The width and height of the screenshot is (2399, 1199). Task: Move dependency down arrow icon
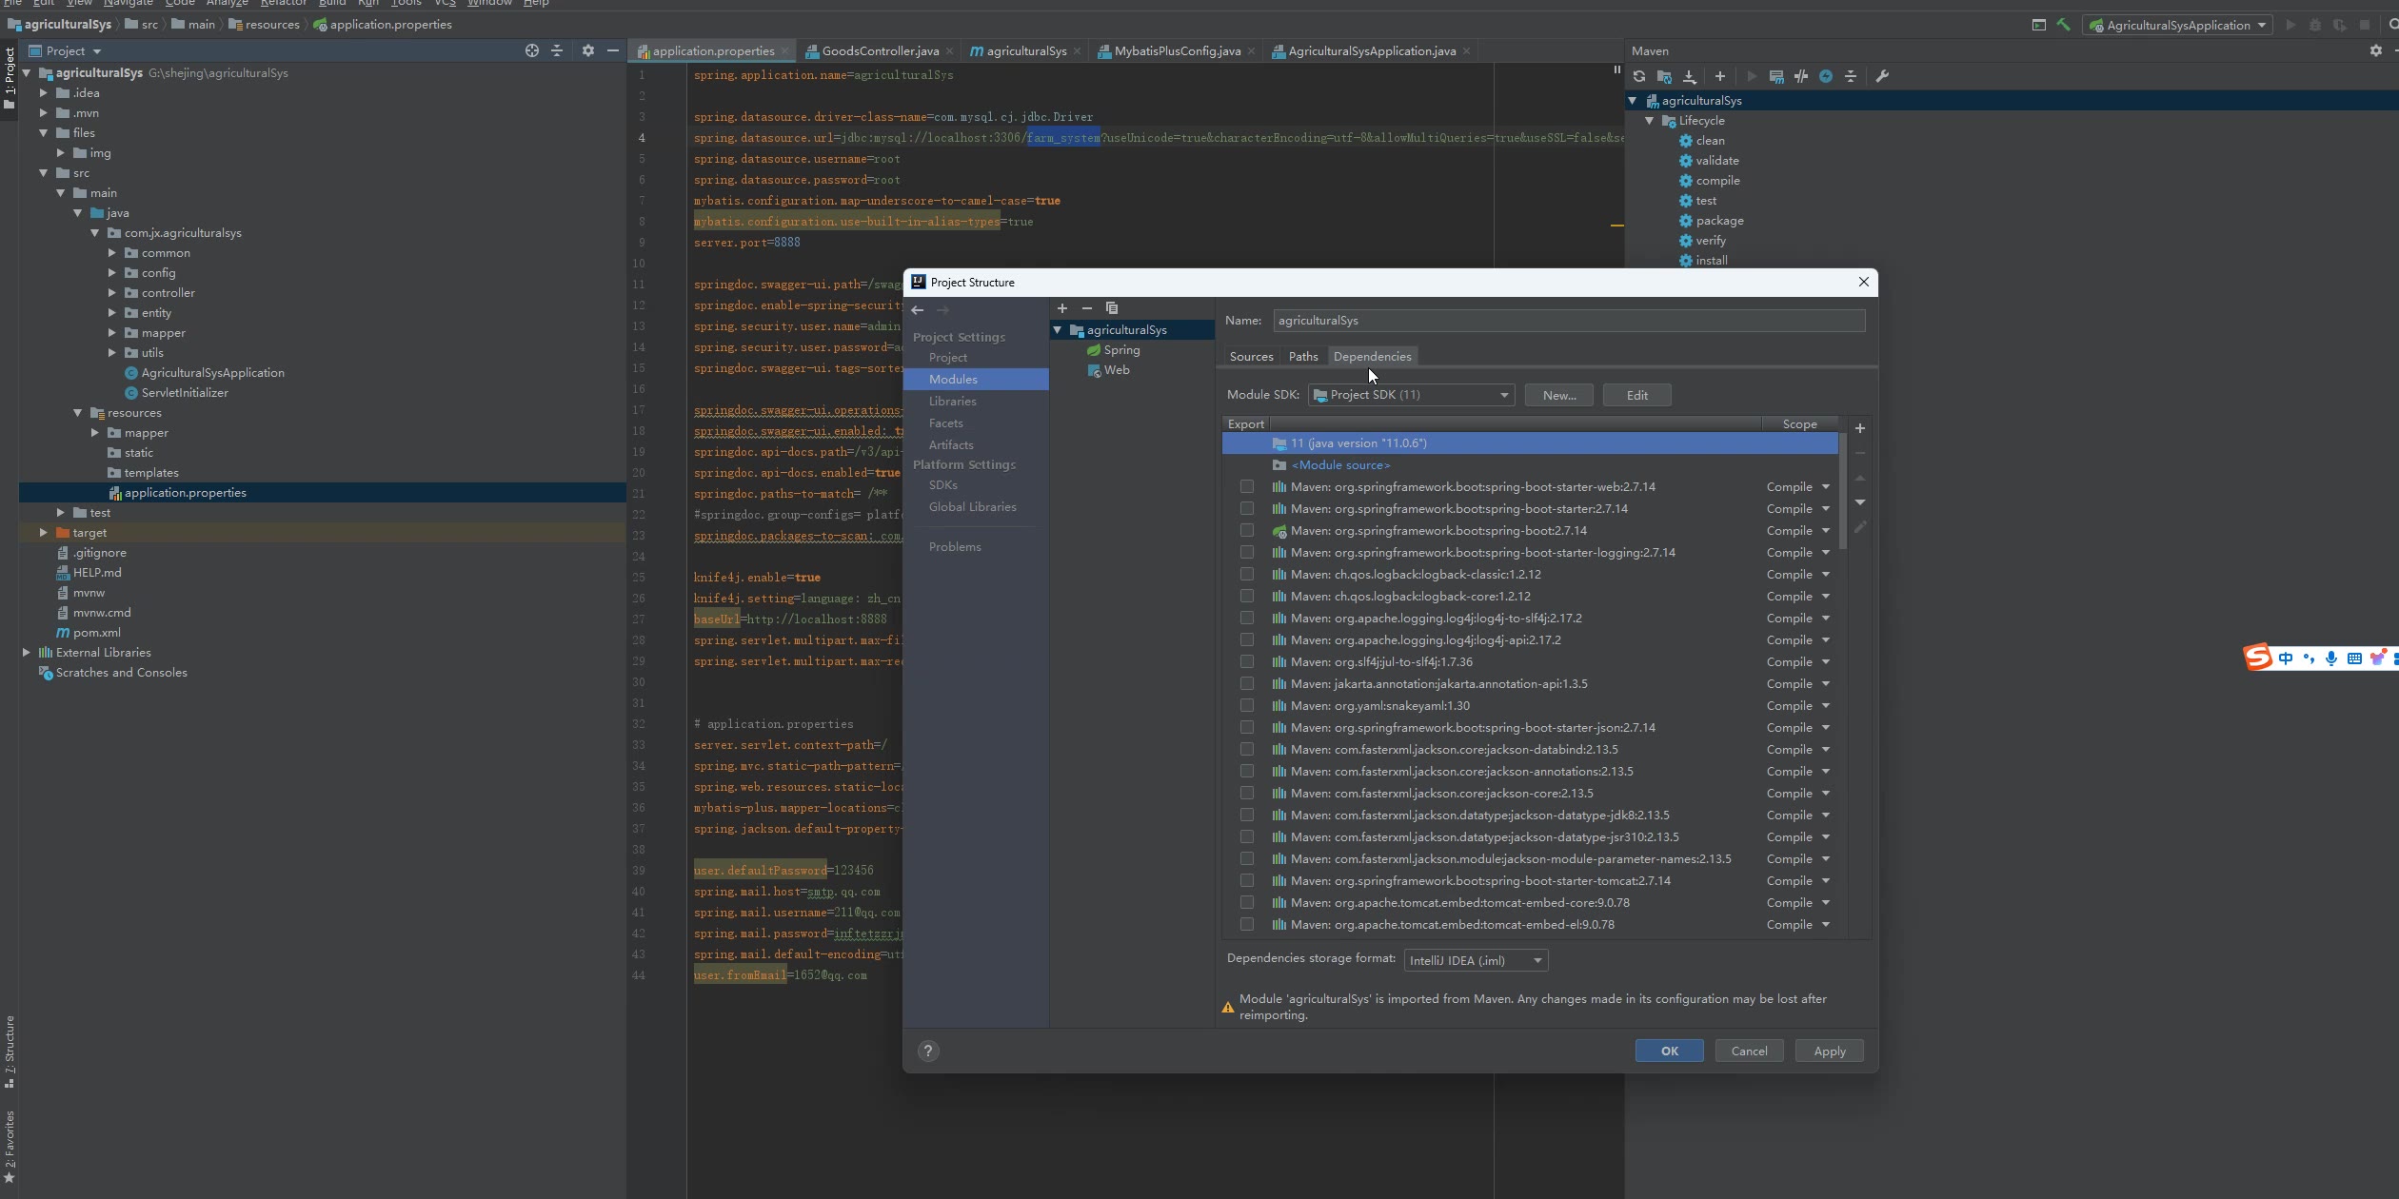point(1860,502)
